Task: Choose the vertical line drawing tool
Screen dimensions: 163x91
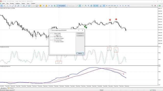Action: (x=7, y=6)
